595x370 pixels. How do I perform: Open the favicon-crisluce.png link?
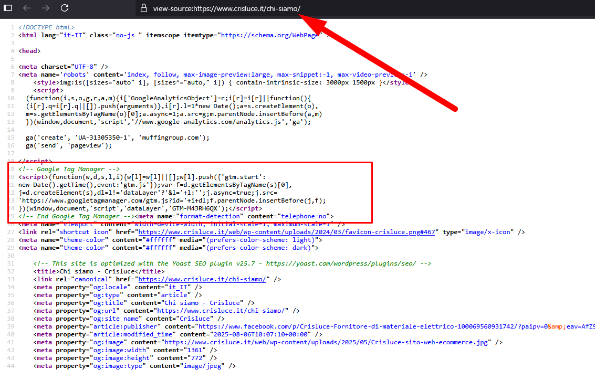click(287, 232)
